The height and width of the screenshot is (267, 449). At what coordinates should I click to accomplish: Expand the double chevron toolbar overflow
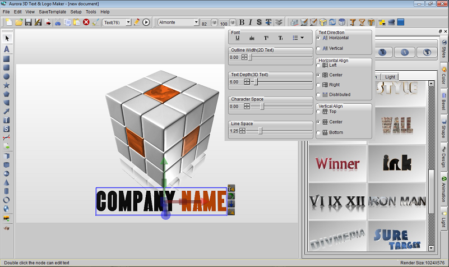pyautogui.click(x=279, y=22)
